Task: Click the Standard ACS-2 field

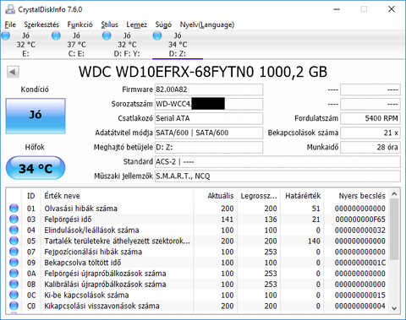Action: coord(277,162)
